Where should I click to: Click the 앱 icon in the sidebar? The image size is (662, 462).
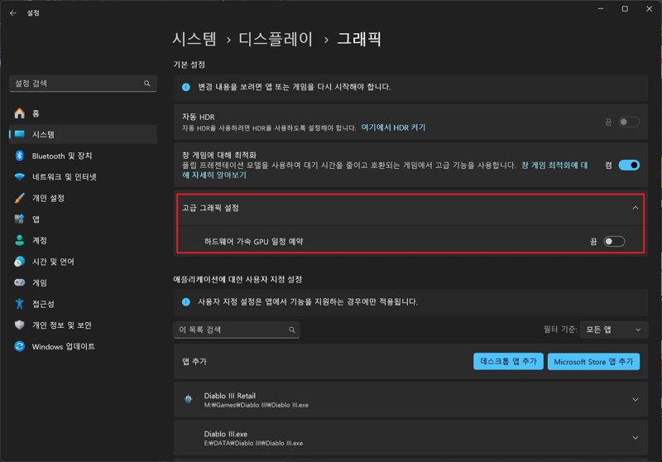(19, 219)
